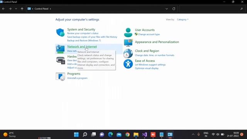
Task: Click the search magnifier icon in the search box
Action: pos(242,9)
